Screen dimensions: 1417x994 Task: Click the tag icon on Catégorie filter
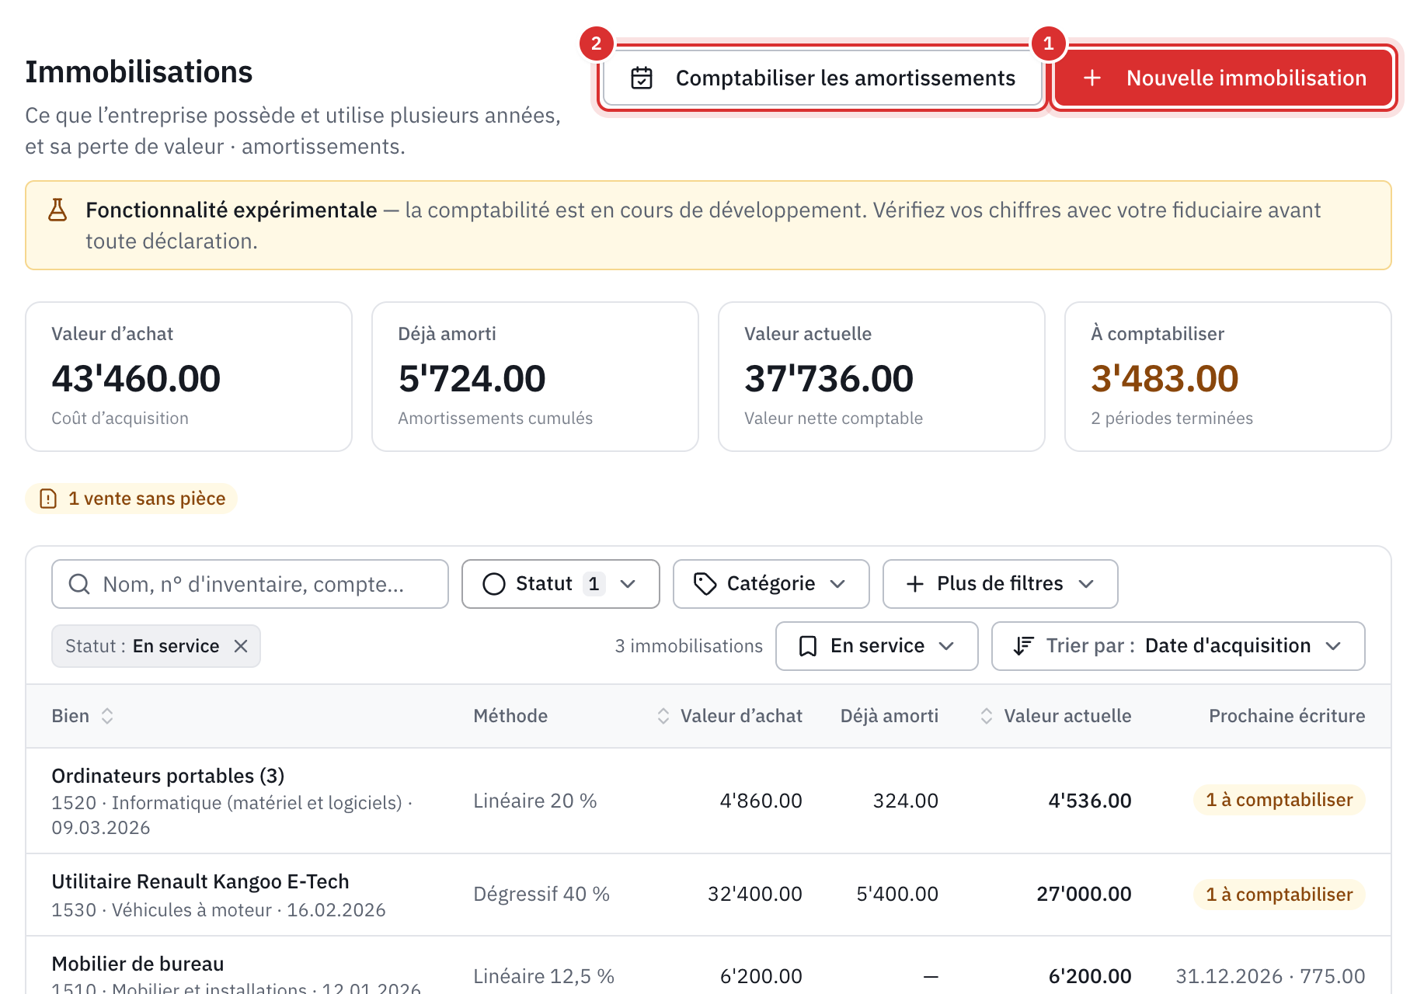click(705, 584)
